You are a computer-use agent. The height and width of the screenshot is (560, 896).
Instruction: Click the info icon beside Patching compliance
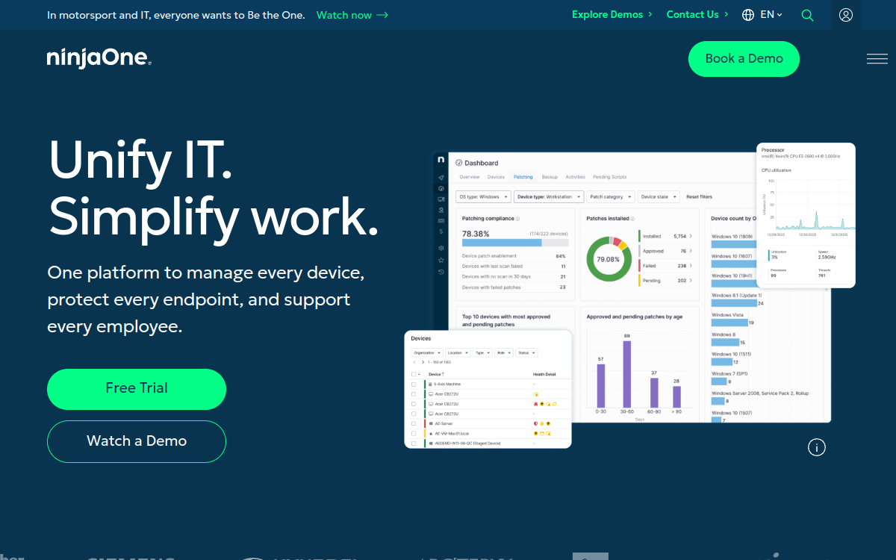click(x=518, y=219)
